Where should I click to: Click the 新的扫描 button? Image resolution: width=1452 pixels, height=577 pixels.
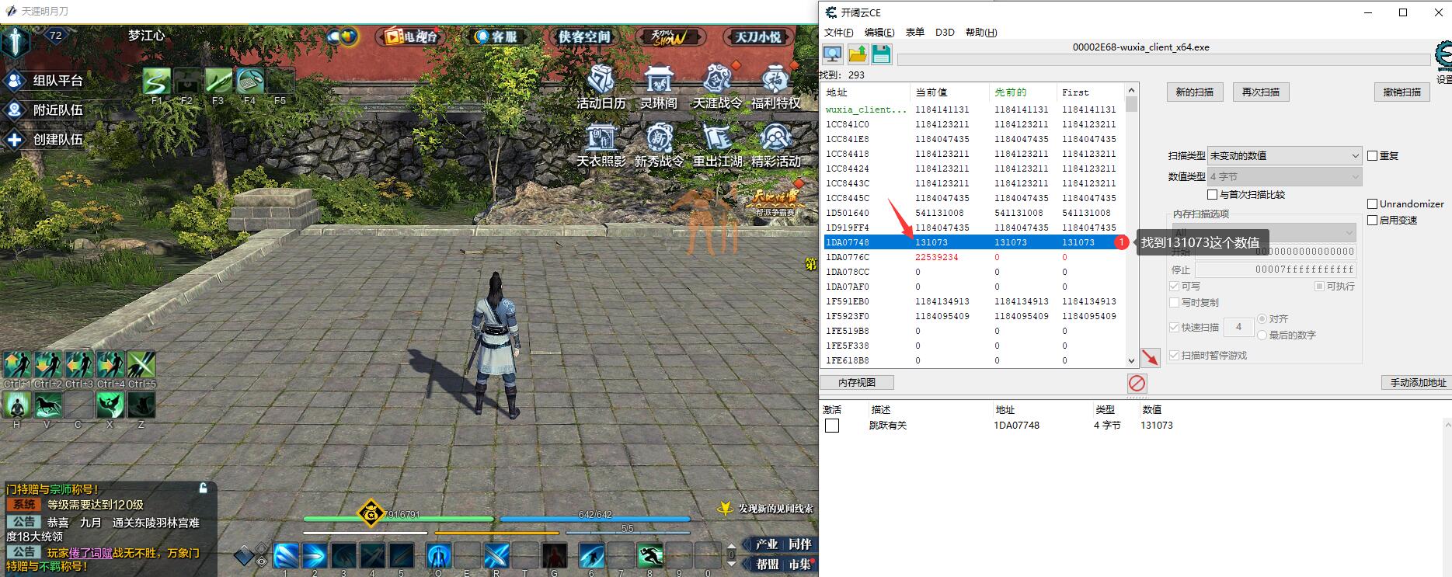click(x=1195, y=92)
